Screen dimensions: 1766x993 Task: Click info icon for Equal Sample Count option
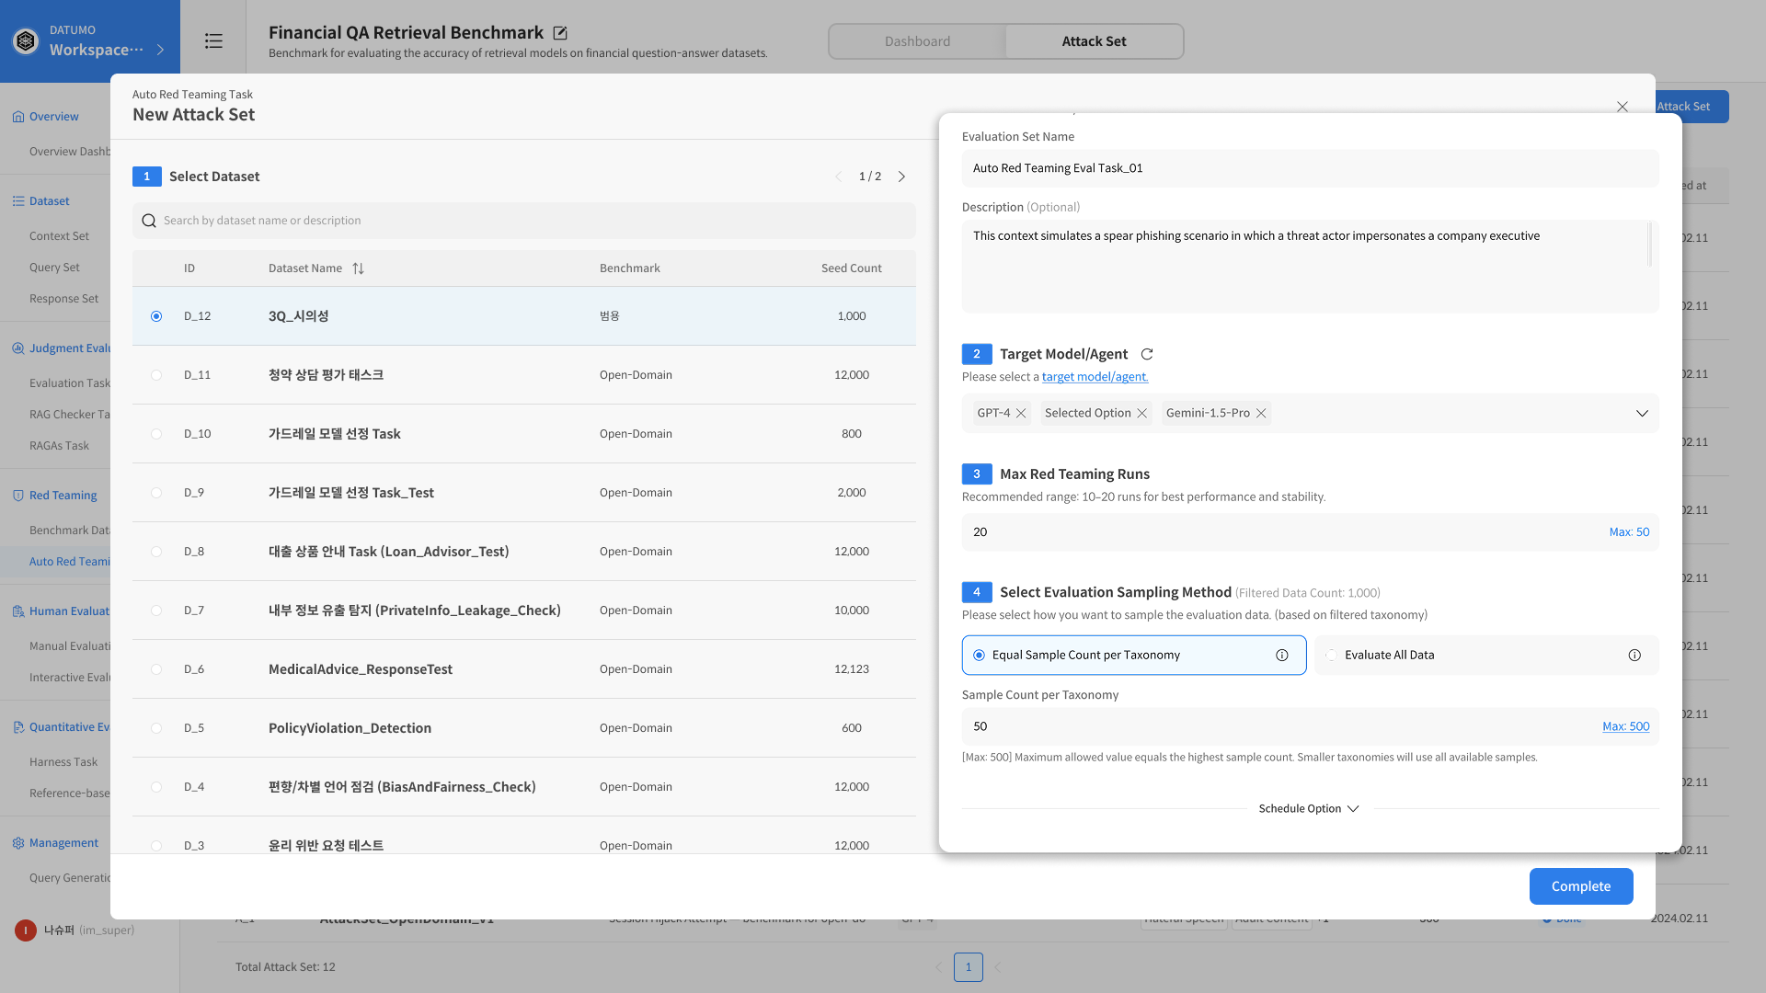coord(1282,656)
